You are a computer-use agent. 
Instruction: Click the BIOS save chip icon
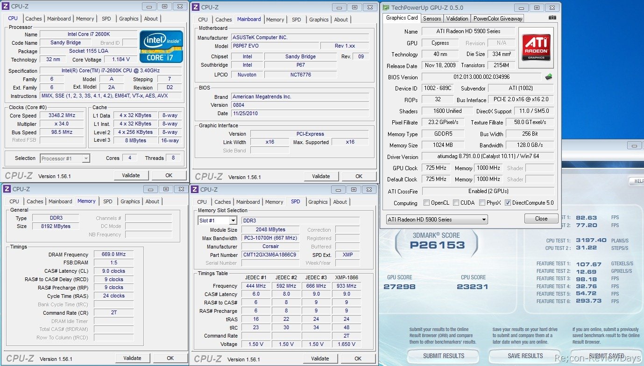549,77
